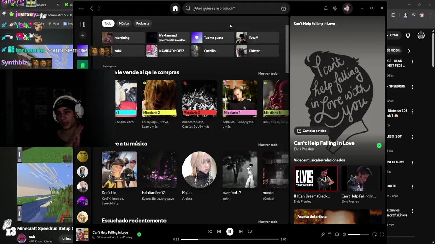The image size is (435, 244).
Task: Select the 'Podcasts' filter chip
Action: (x=142, y=23)
